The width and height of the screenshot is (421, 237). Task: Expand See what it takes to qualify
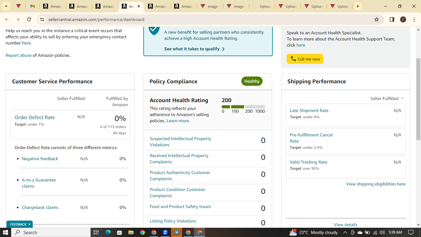tap(194, 49)
